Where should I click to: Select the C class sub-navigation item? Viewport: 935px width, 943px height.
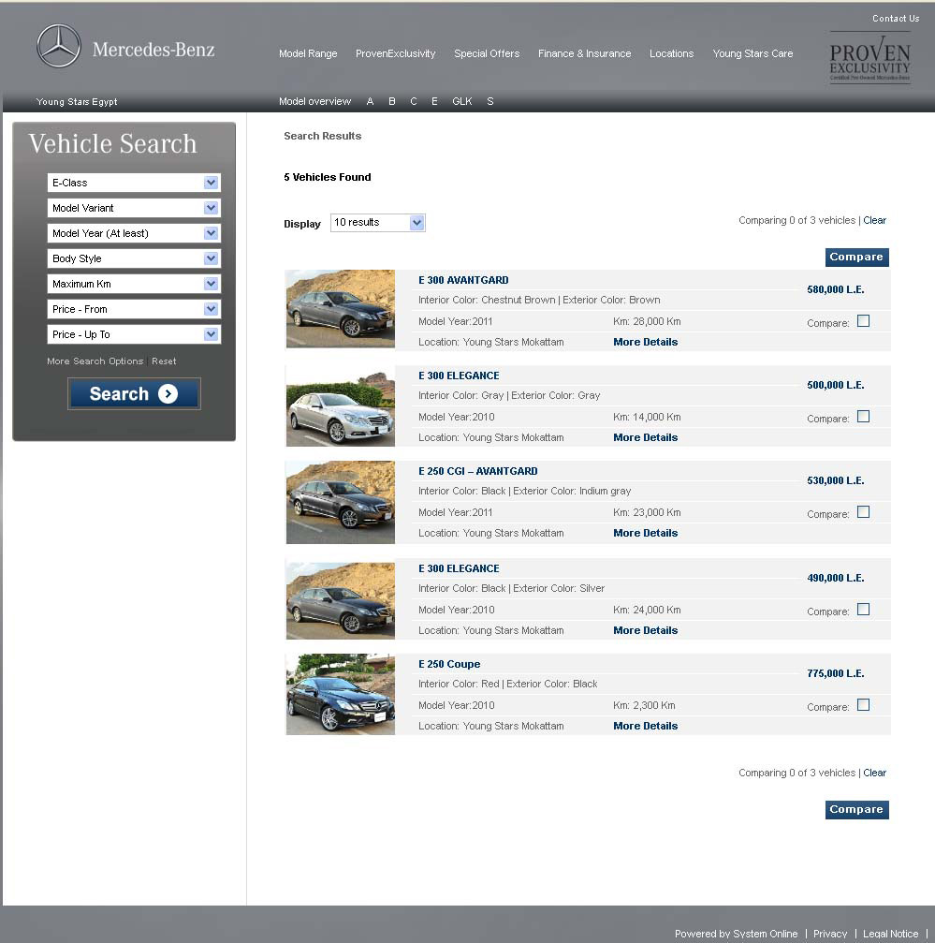[x=414, y=102]
